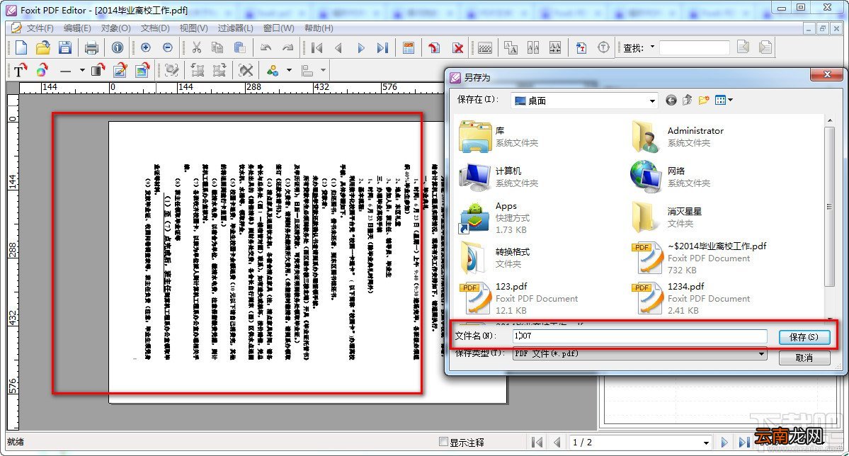849x456 pixels.
Task: Select the Administrator system folder
Action: pos(678,137)
